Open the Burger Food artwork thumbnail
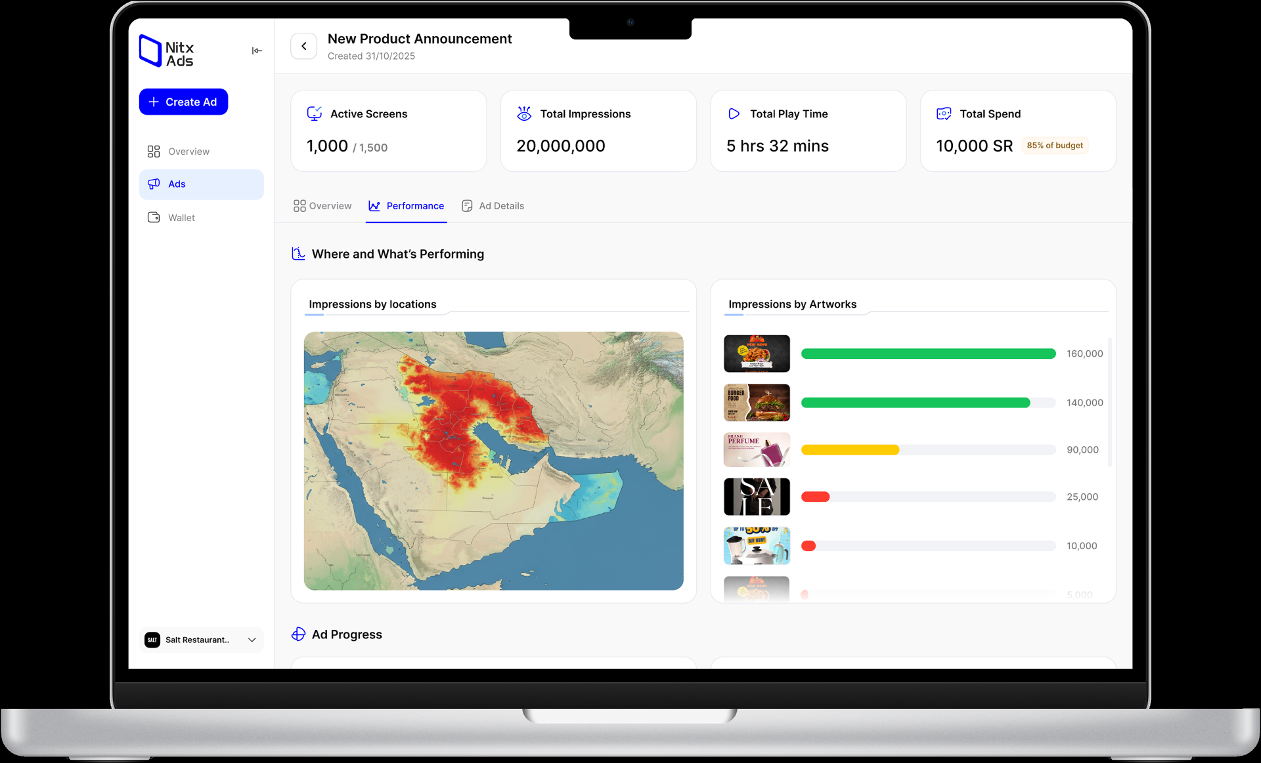 pos(757,402)
